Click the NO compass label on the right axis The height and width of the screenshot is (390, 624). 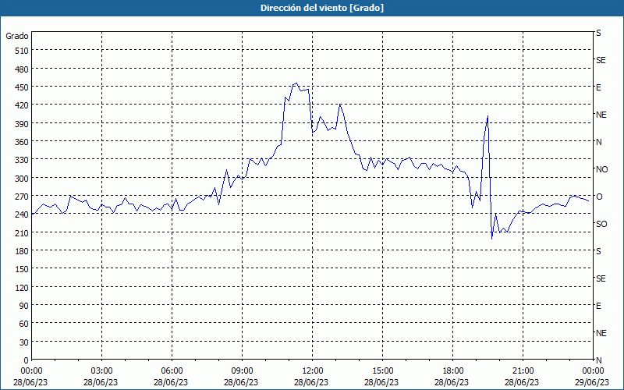click(601, 169)
